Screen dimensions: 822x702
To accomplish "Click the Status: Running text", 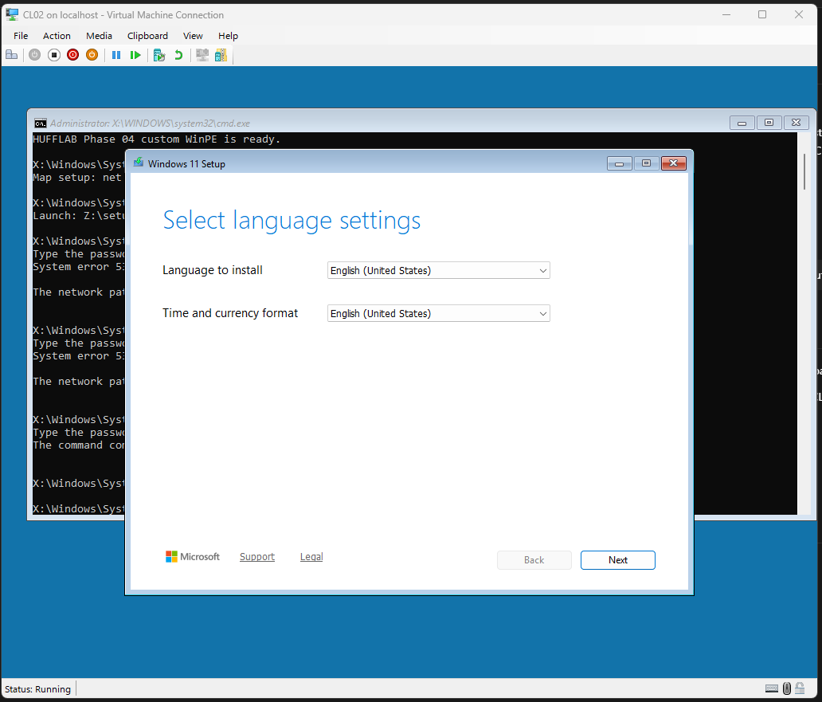I will pos(37,689).
